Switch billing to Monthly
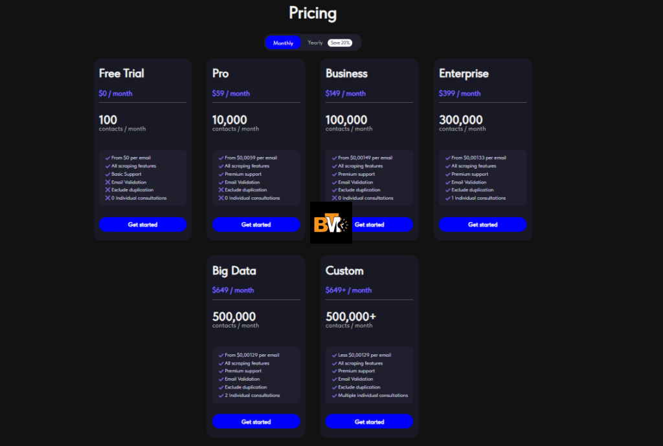This screenshot has height=446, width=663. pos(283,43)
